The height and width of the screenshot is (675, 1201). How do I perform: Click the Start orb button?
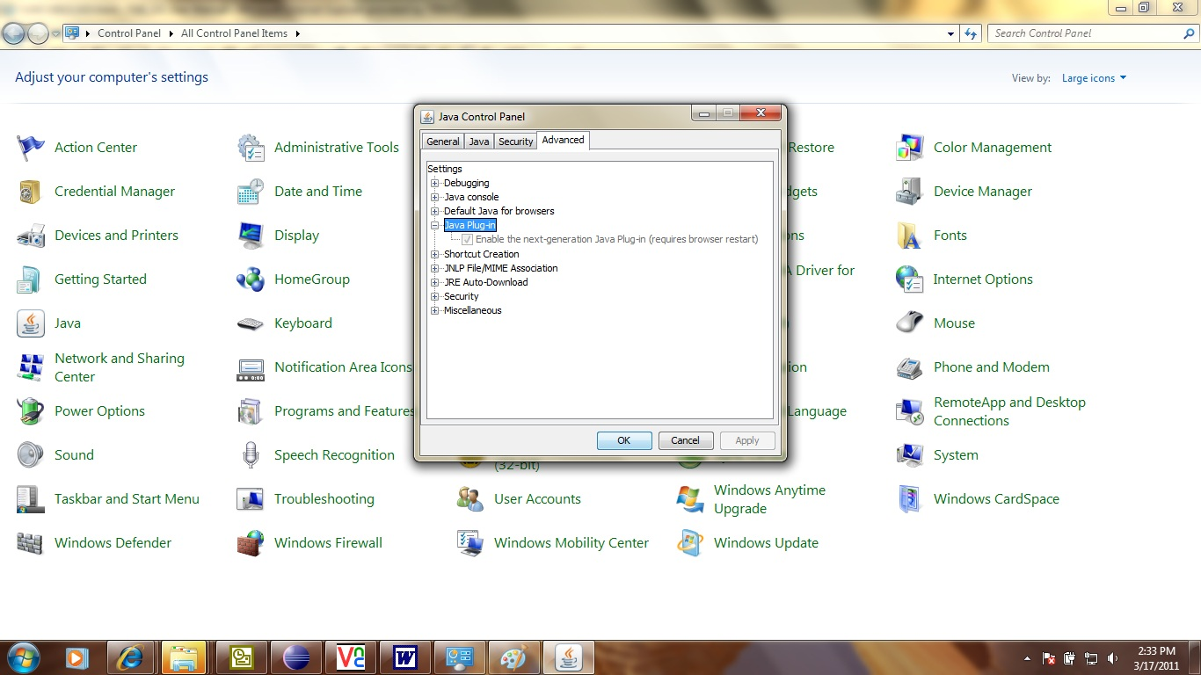point(23,657)
